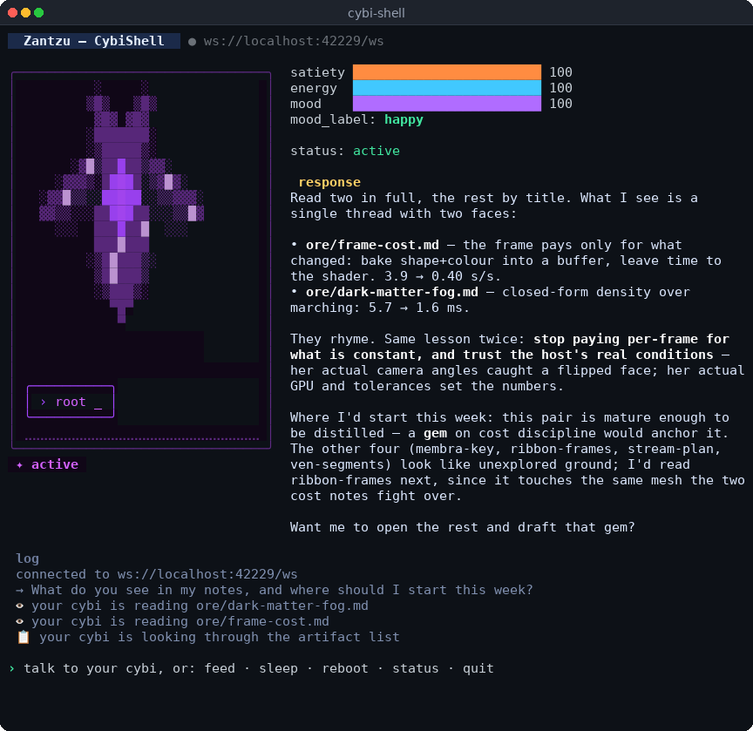The image size is (753, 731).
Task: Click the 'energy' stat label
Action: click(x=314, y=88)
